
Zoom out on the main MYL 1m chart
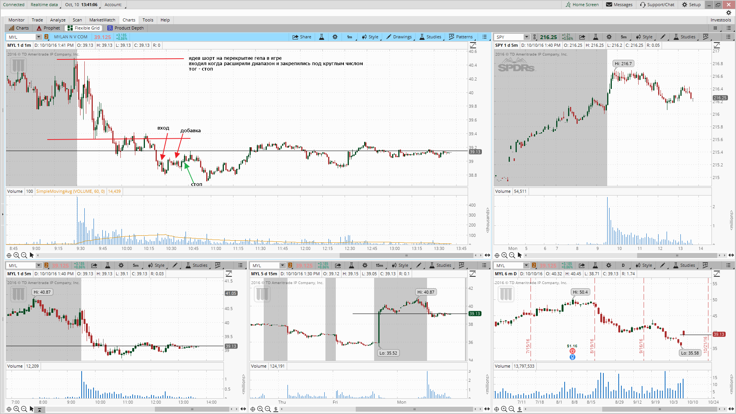point(24,255)
